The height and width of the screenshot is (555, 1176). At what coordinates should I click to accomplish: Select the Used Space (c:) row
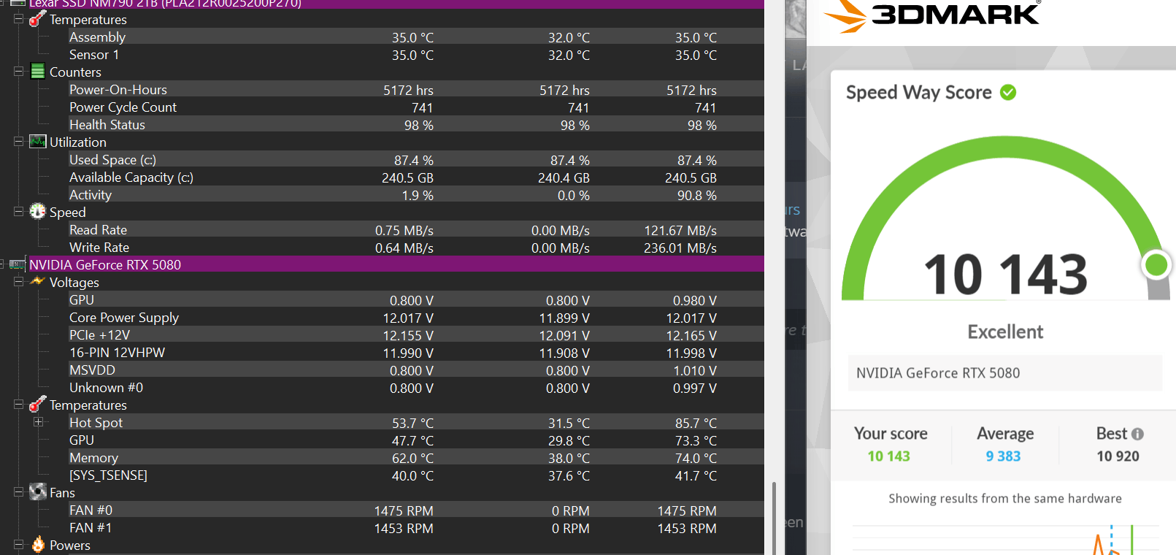coord(416,159)
